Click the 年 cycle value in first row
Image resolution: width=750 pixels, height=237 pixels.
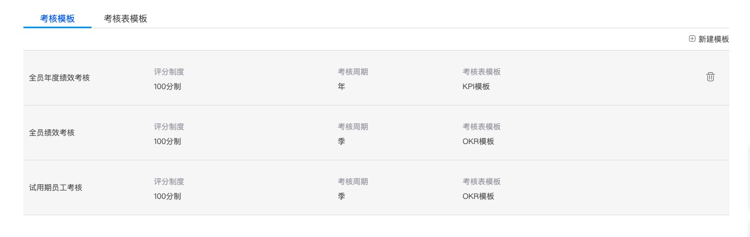(x=342, y=86)
